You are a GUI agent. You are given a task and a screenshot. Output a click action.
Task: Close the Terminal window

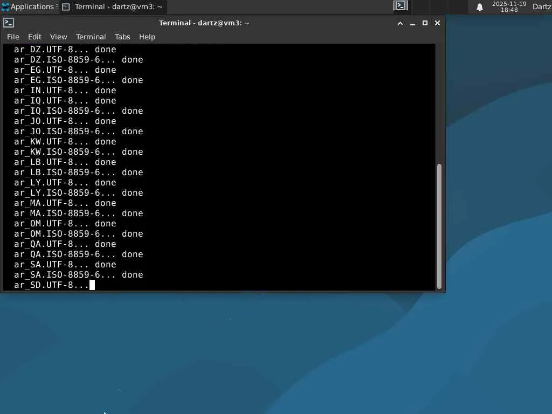(437, 23)
